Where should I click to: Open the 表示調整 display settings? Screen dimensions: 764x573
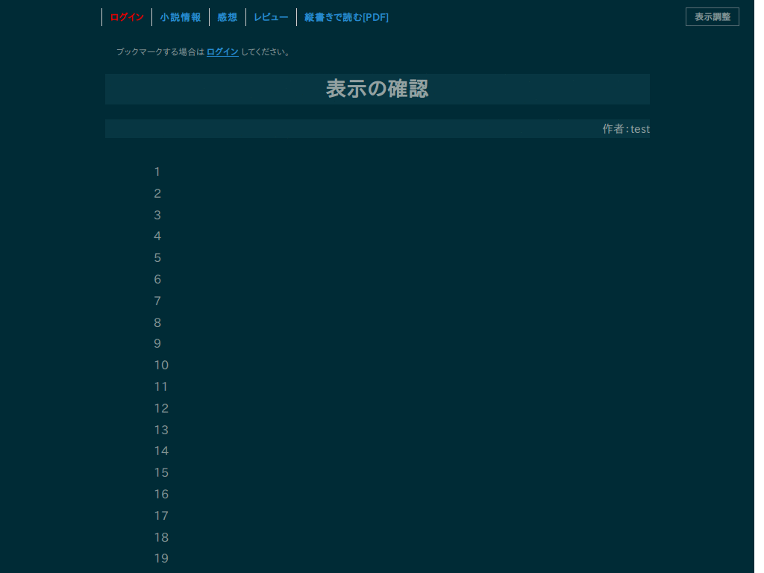coord(712,16)
